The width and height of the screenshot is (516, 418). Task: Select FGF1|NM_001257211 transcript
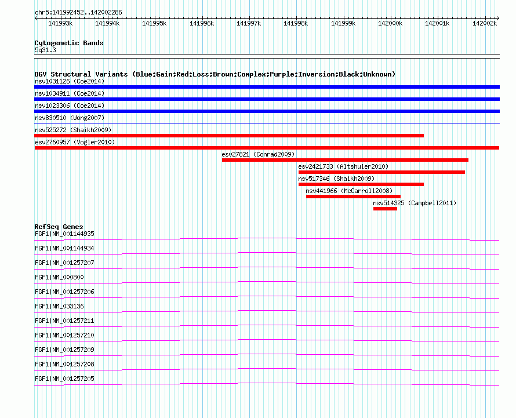(x=64, y=321)
